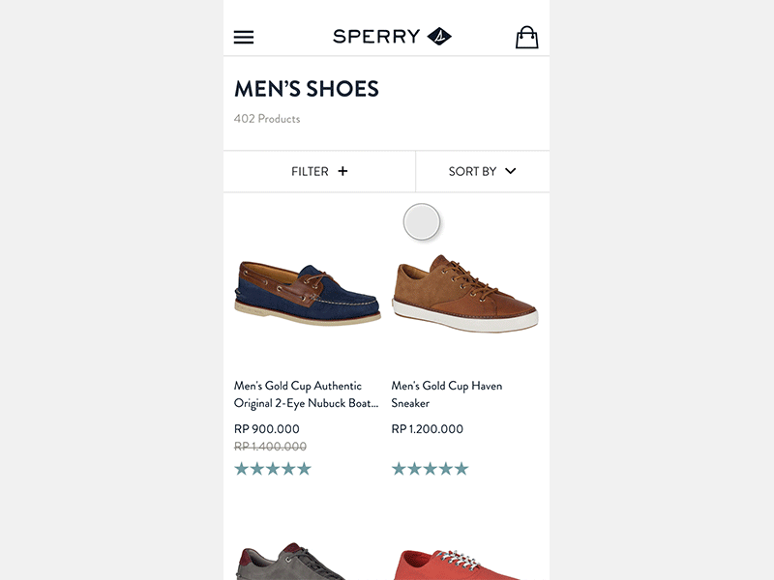
Task: Click the Sperry wordmark
Action: (x=376, y=37)
